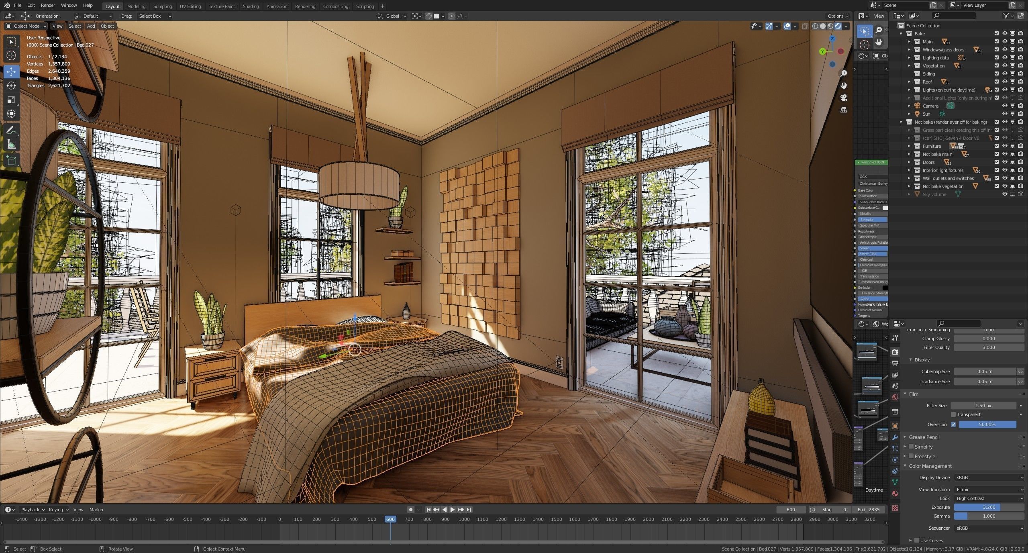The width and height of the screenshot is (1028, 553).
Task: Toggle camera view with the camera gizmo
Action: pyautogui.click(x=844, y=98)
